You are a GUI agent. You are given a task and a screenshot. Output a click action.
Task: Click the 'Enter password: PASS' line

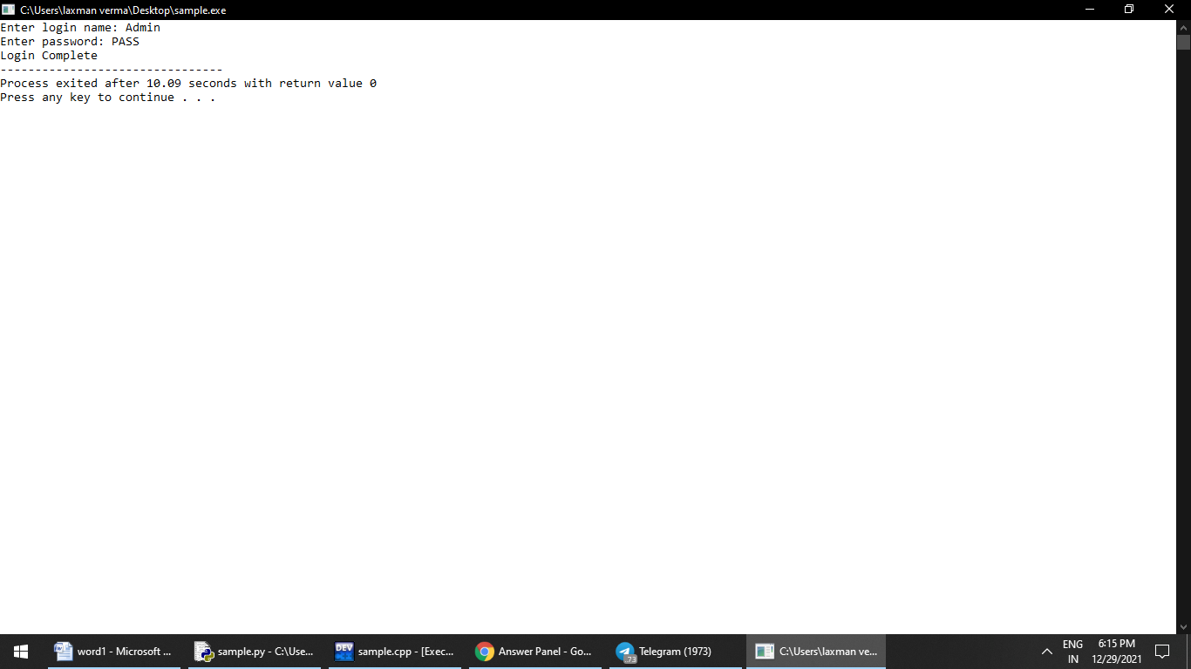(70, 41)
